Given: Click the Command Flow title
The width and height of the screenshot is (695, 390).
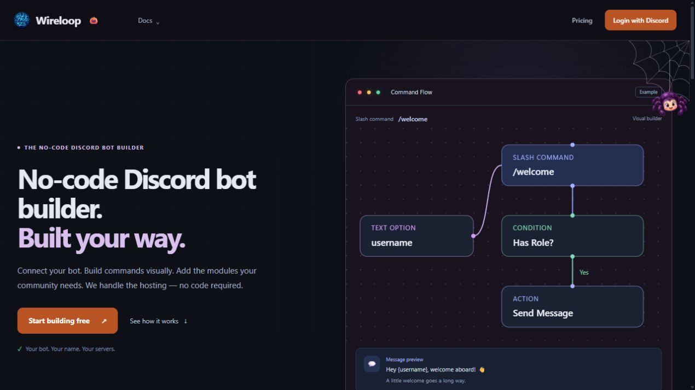Looking at the screenshot, I should [x=412, y=92].
